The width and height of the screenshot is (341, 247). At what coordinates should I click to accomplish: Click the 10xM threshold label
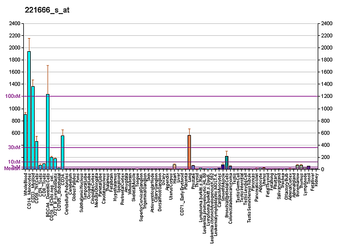click(x=14, y=162)
